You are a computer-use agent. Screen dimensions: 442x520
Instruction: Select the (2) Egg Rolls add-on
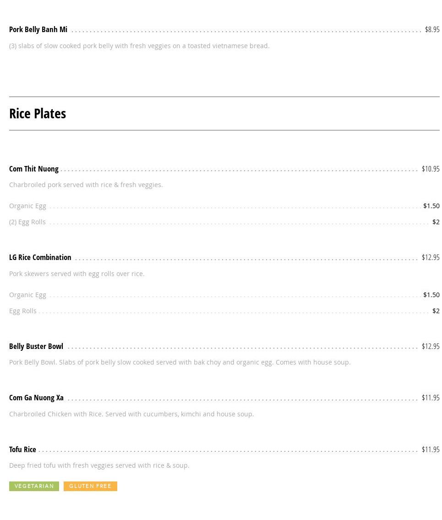pyautogui.click(x=27, y=222)
